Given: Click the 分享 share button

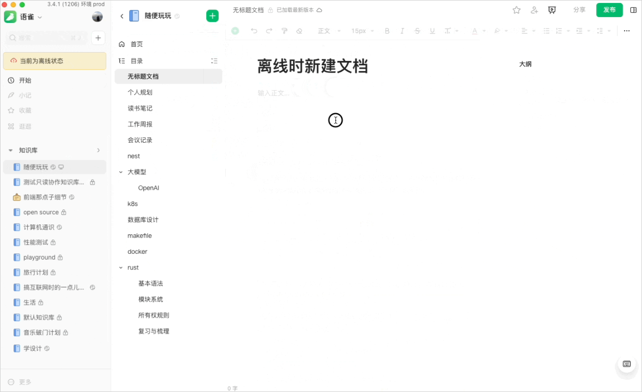Looking at the screenshot, I should [579, 10].
